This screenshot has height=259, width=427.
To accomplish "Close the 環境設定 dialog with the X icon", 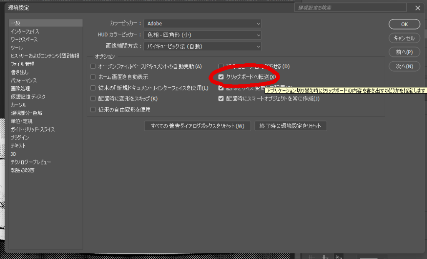I will click(417, 8).
